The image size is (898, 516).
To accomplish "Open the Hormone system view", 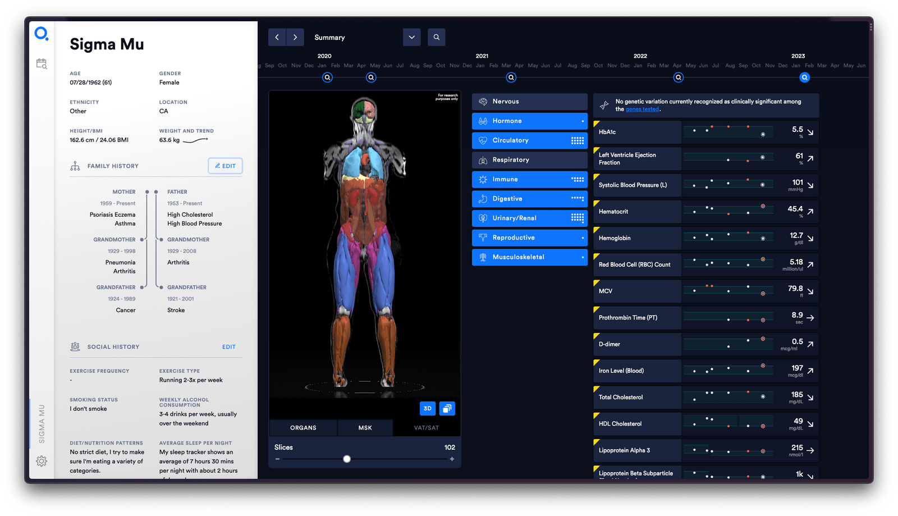I will coord(528,121).
